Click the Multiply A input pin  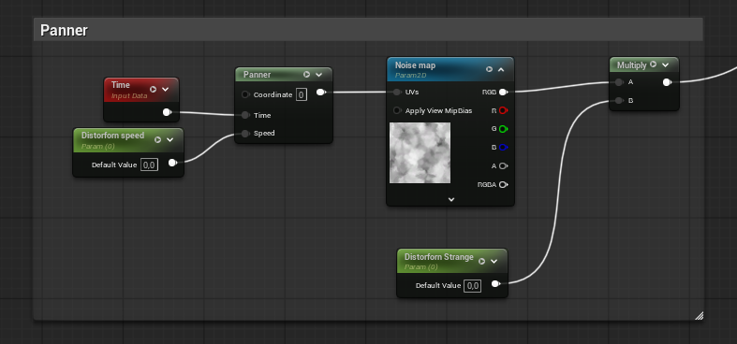coord(619,82)
